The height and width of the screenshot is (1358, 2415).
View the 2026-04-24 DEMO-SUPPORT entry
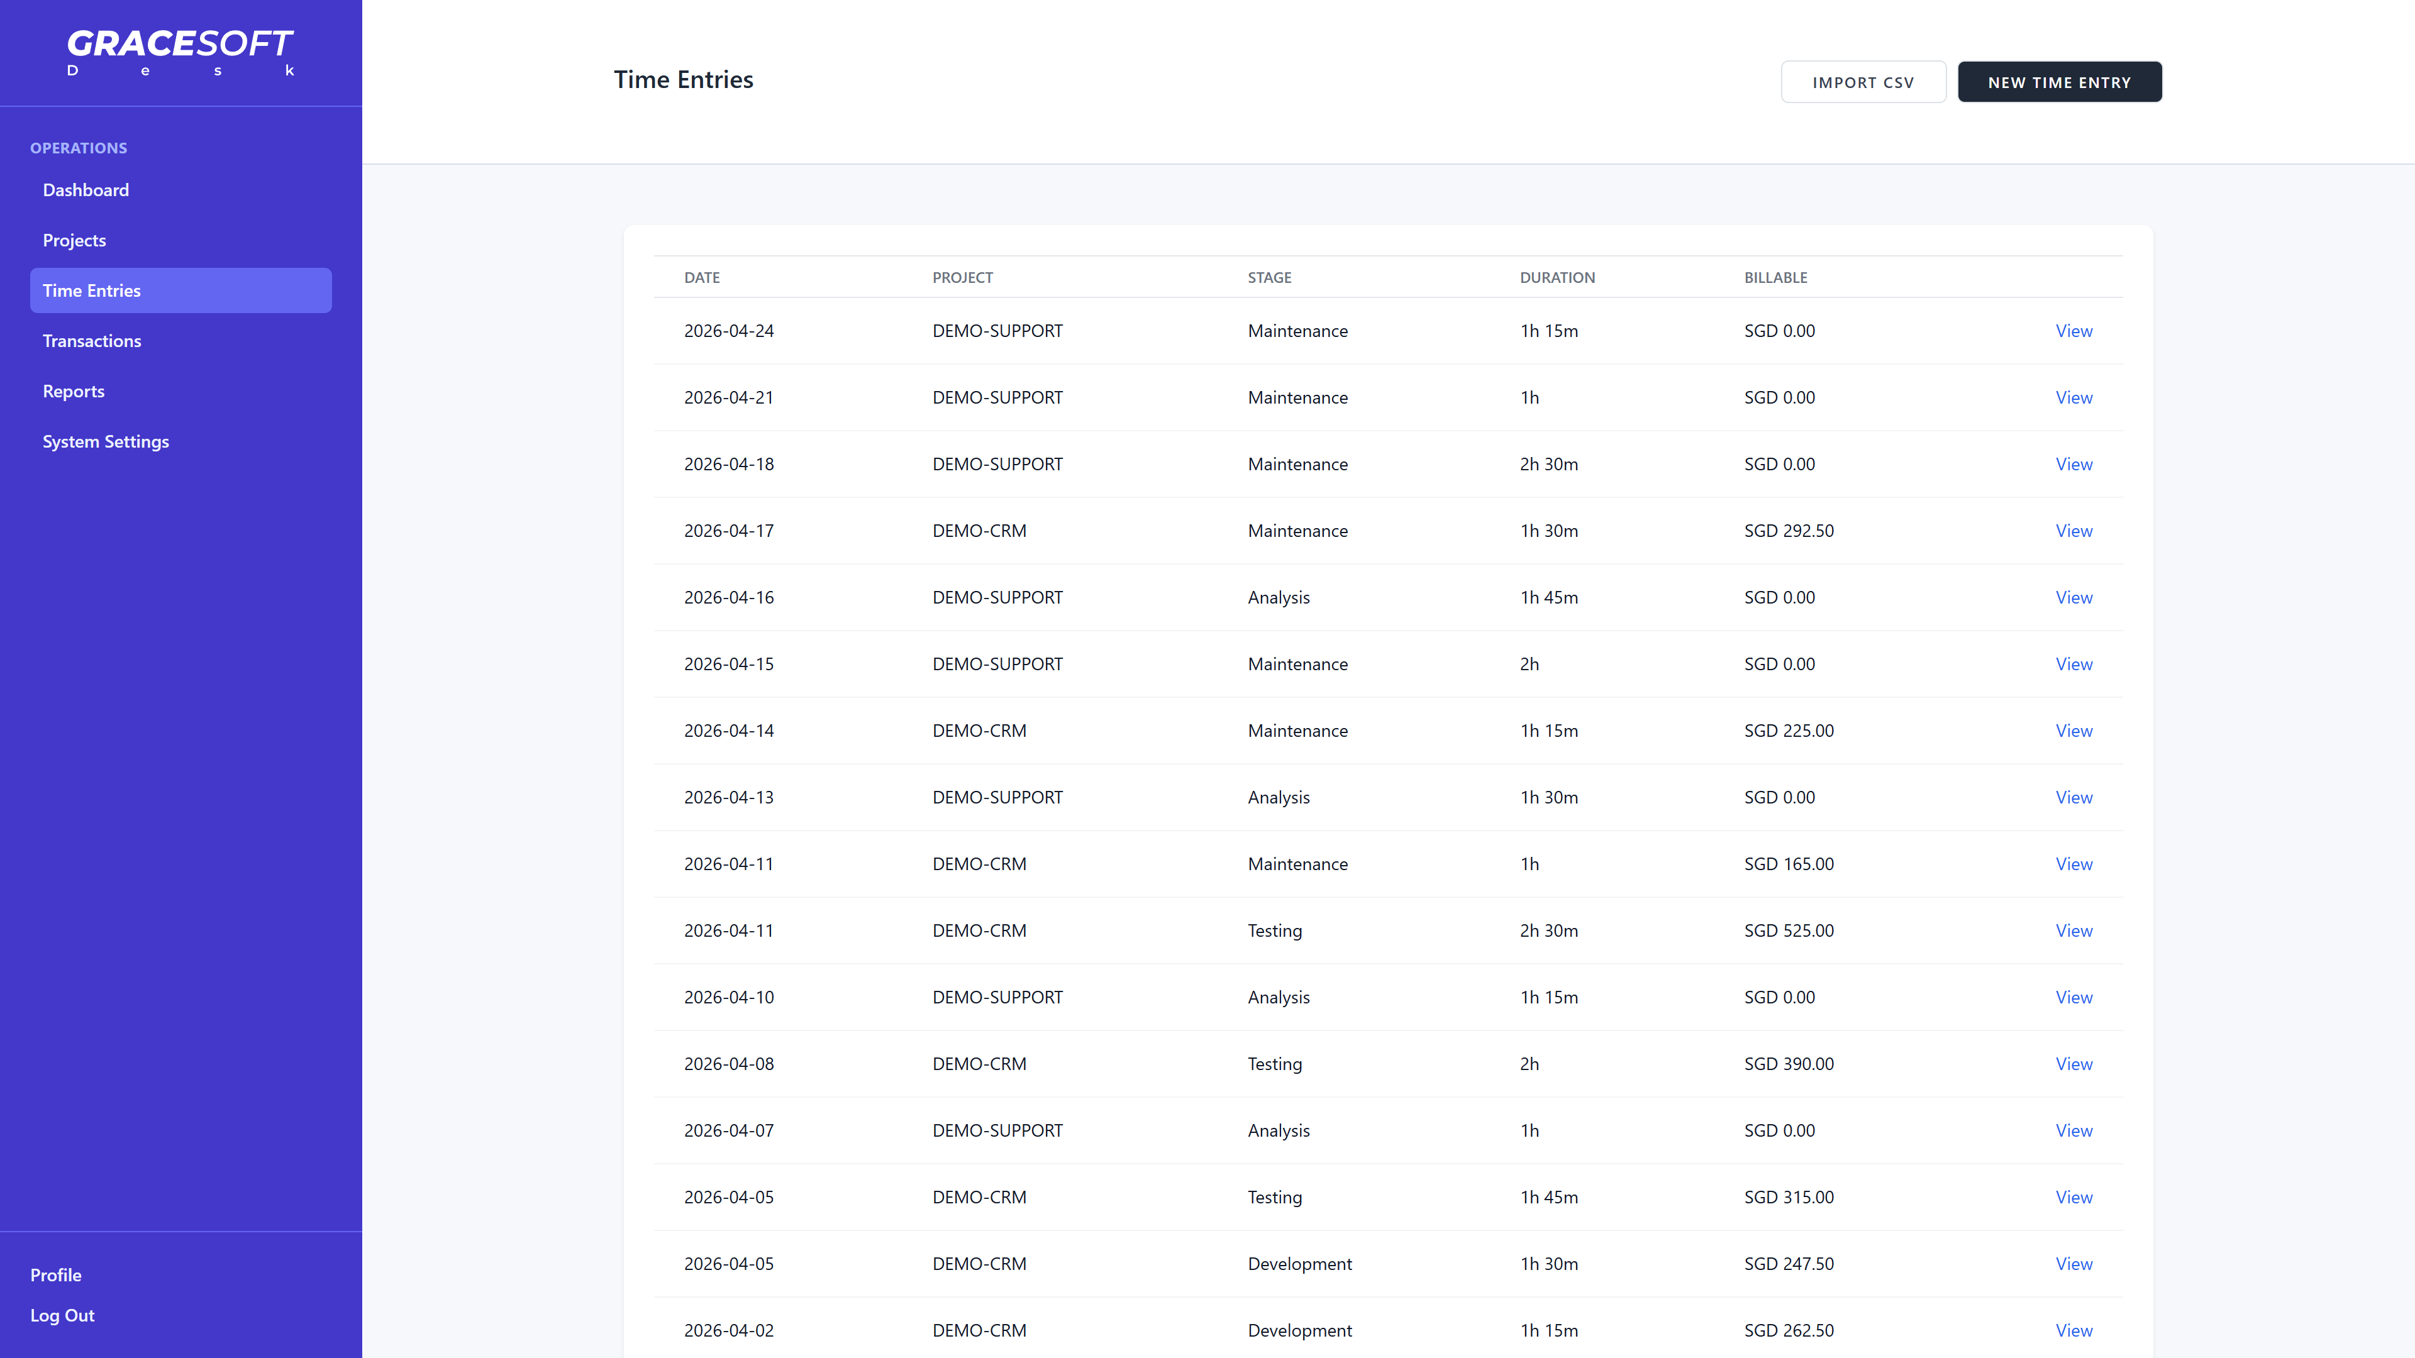(2074, 331)
